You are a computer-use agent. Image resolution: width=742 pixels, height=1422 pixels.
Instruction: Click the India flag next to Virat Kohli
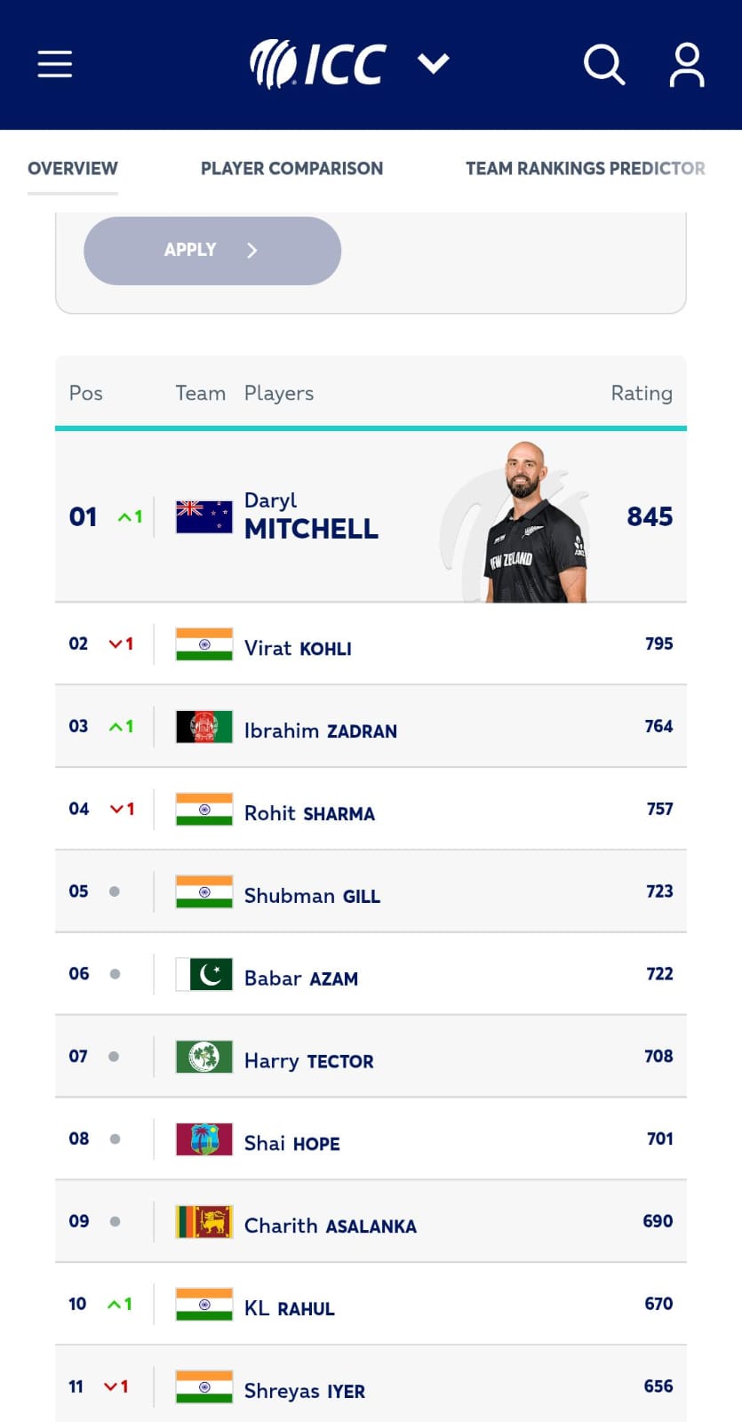point(203,643)
